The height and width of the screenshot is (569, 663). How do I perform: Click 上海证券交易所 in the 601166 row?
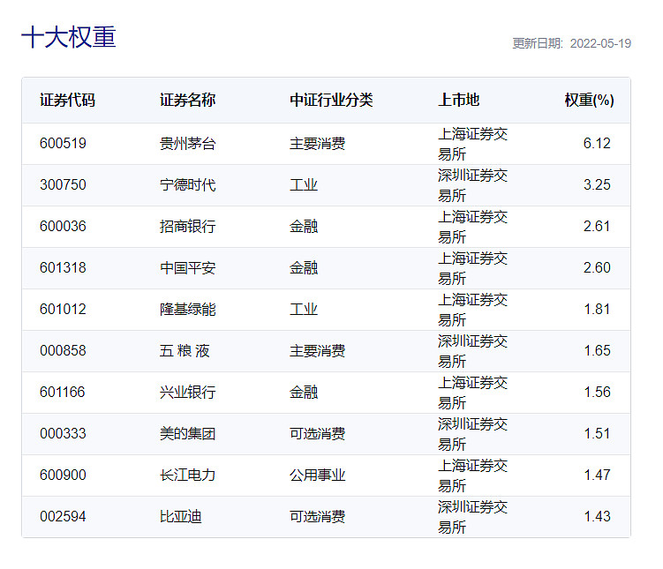click(472, 392)
